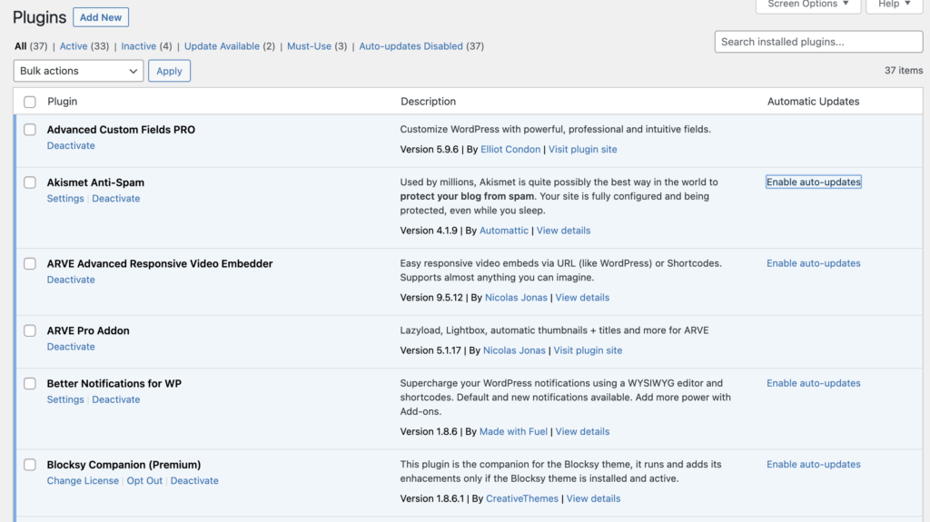Select Better Notifications for WP checkbox
The image size is (930, 522).
(30, 383)
